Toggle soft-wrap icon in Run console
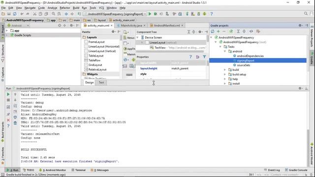This screenshot has width=315, height=177. click(x=15, y=106)
